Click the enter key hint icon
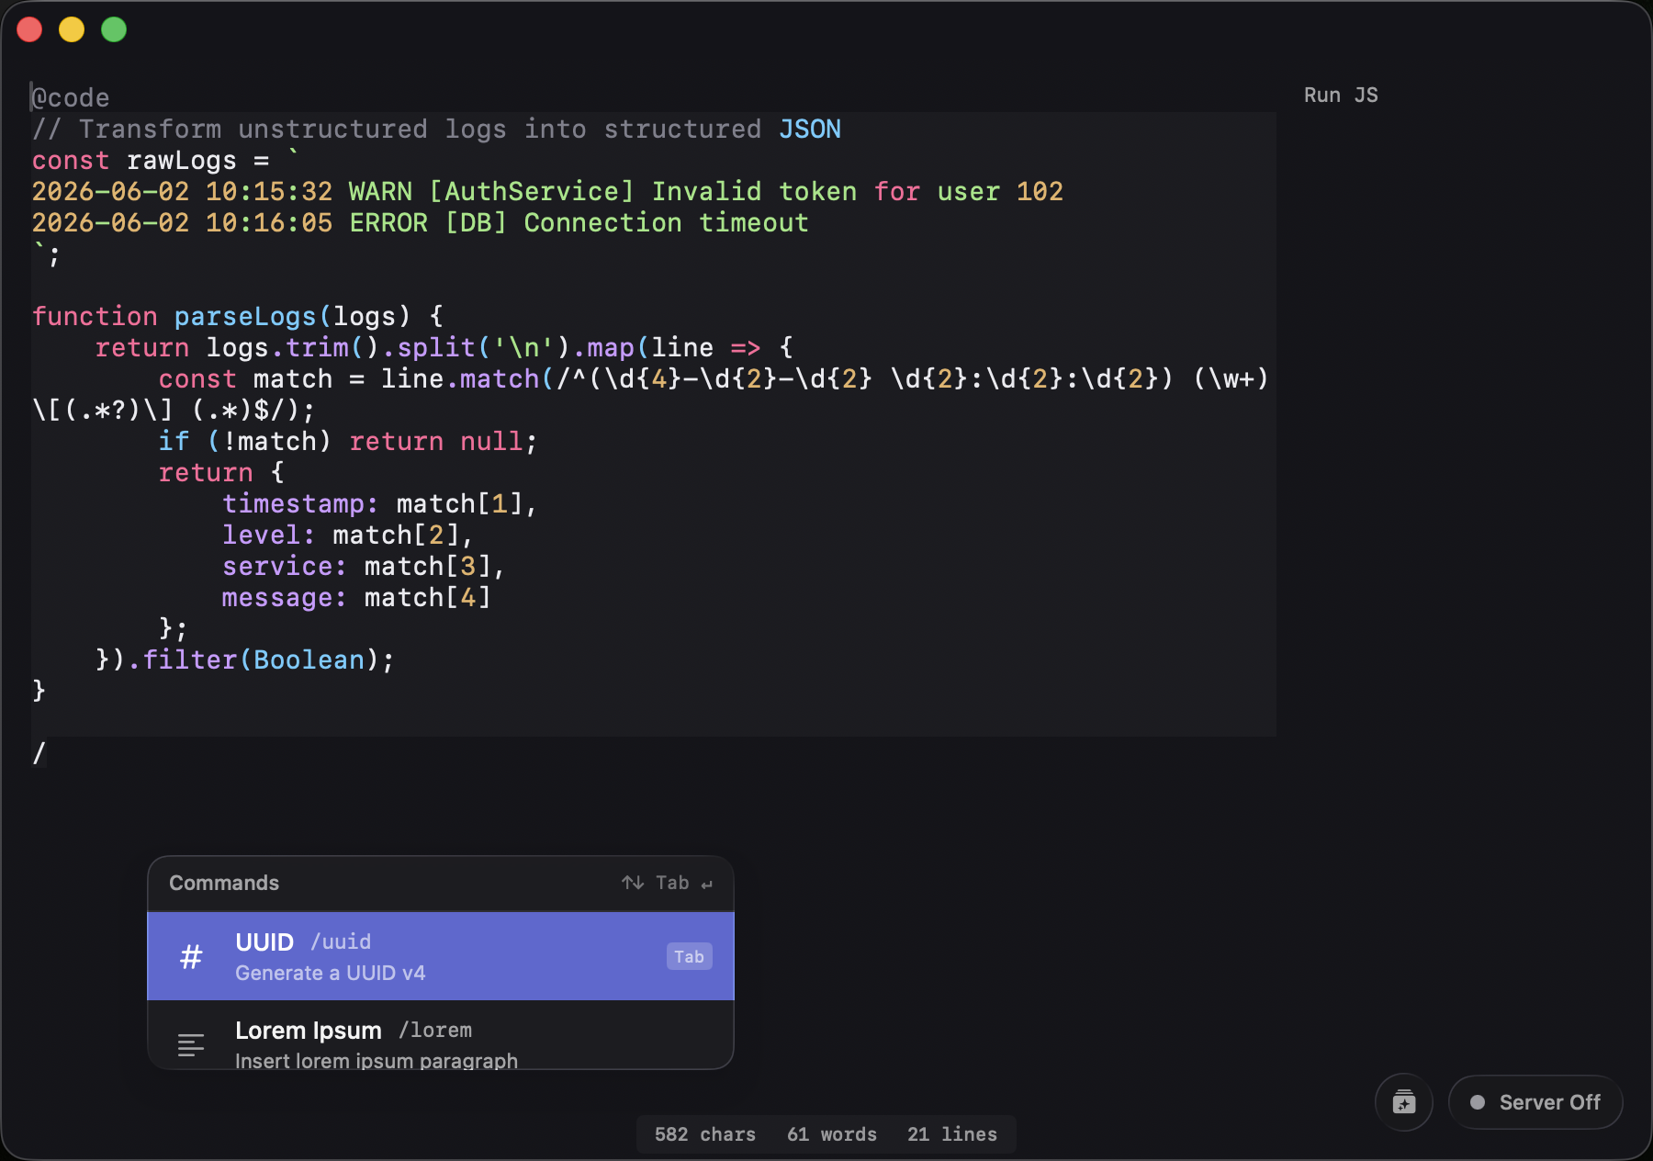 coord(707,885)
